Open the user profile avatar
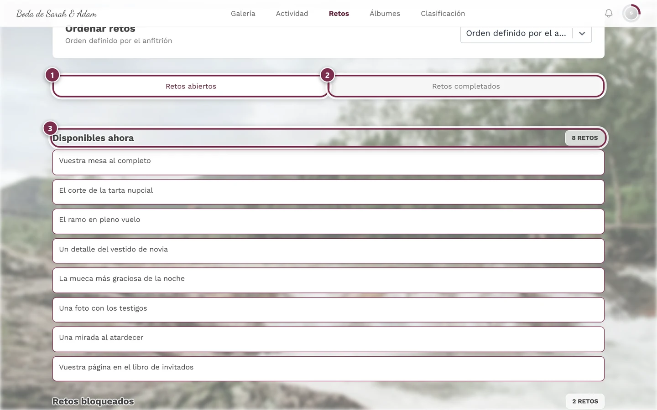 click(x=631, y=14)
